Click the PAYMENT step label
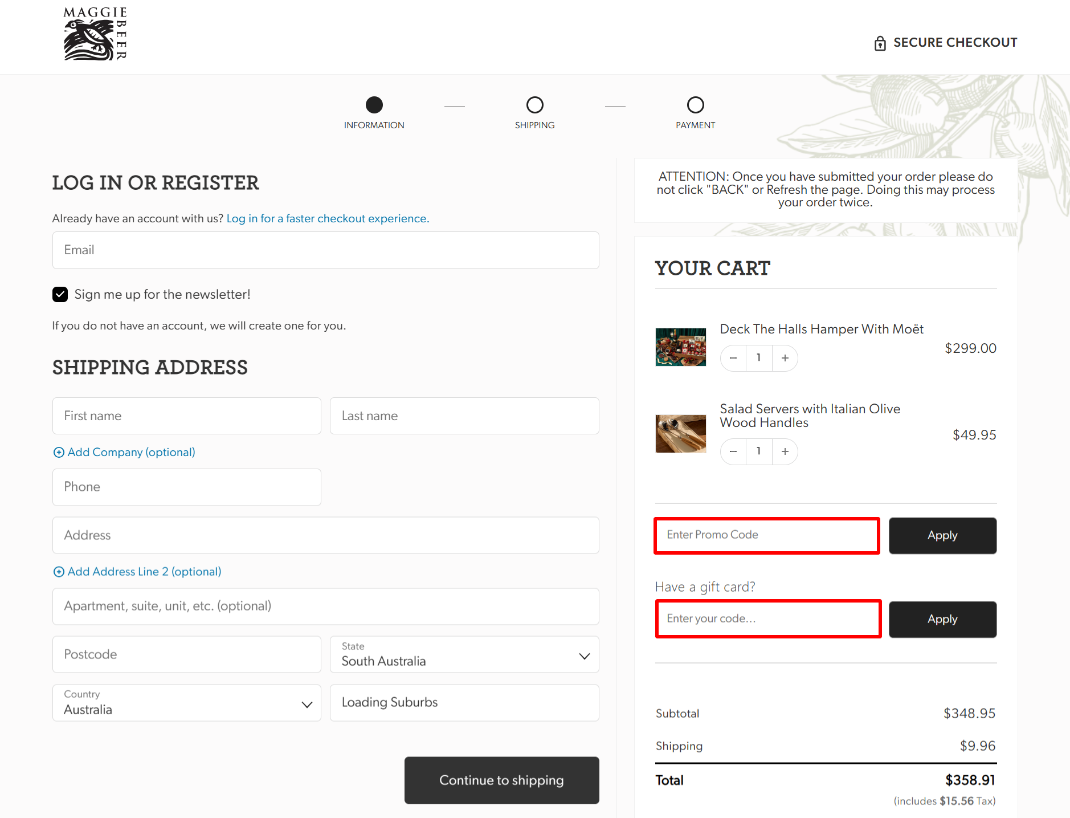Screen dimensions: 1070x818 pos(695,125)
